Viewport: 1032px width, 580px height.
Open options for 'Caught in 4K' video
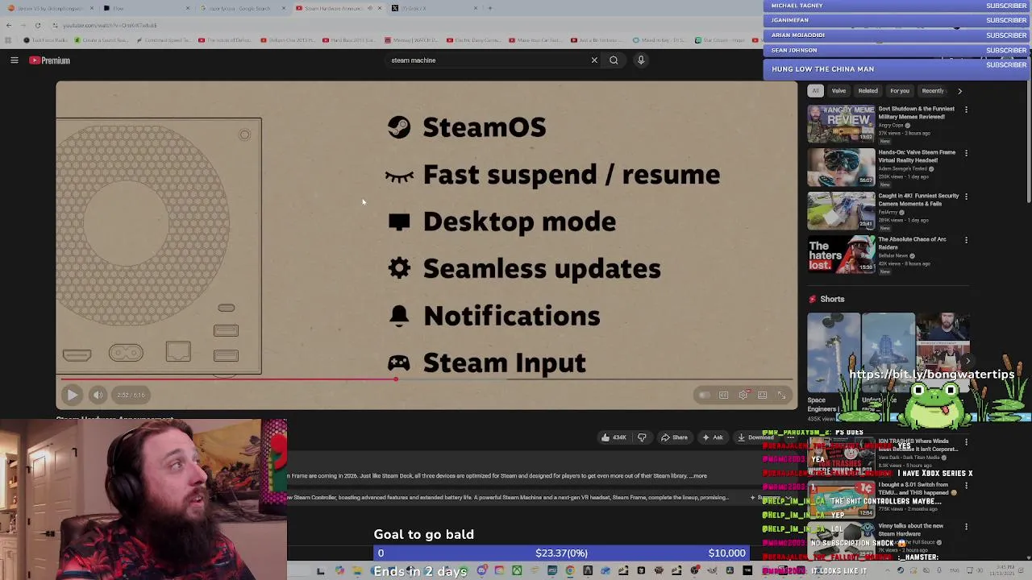pos(966,197)
